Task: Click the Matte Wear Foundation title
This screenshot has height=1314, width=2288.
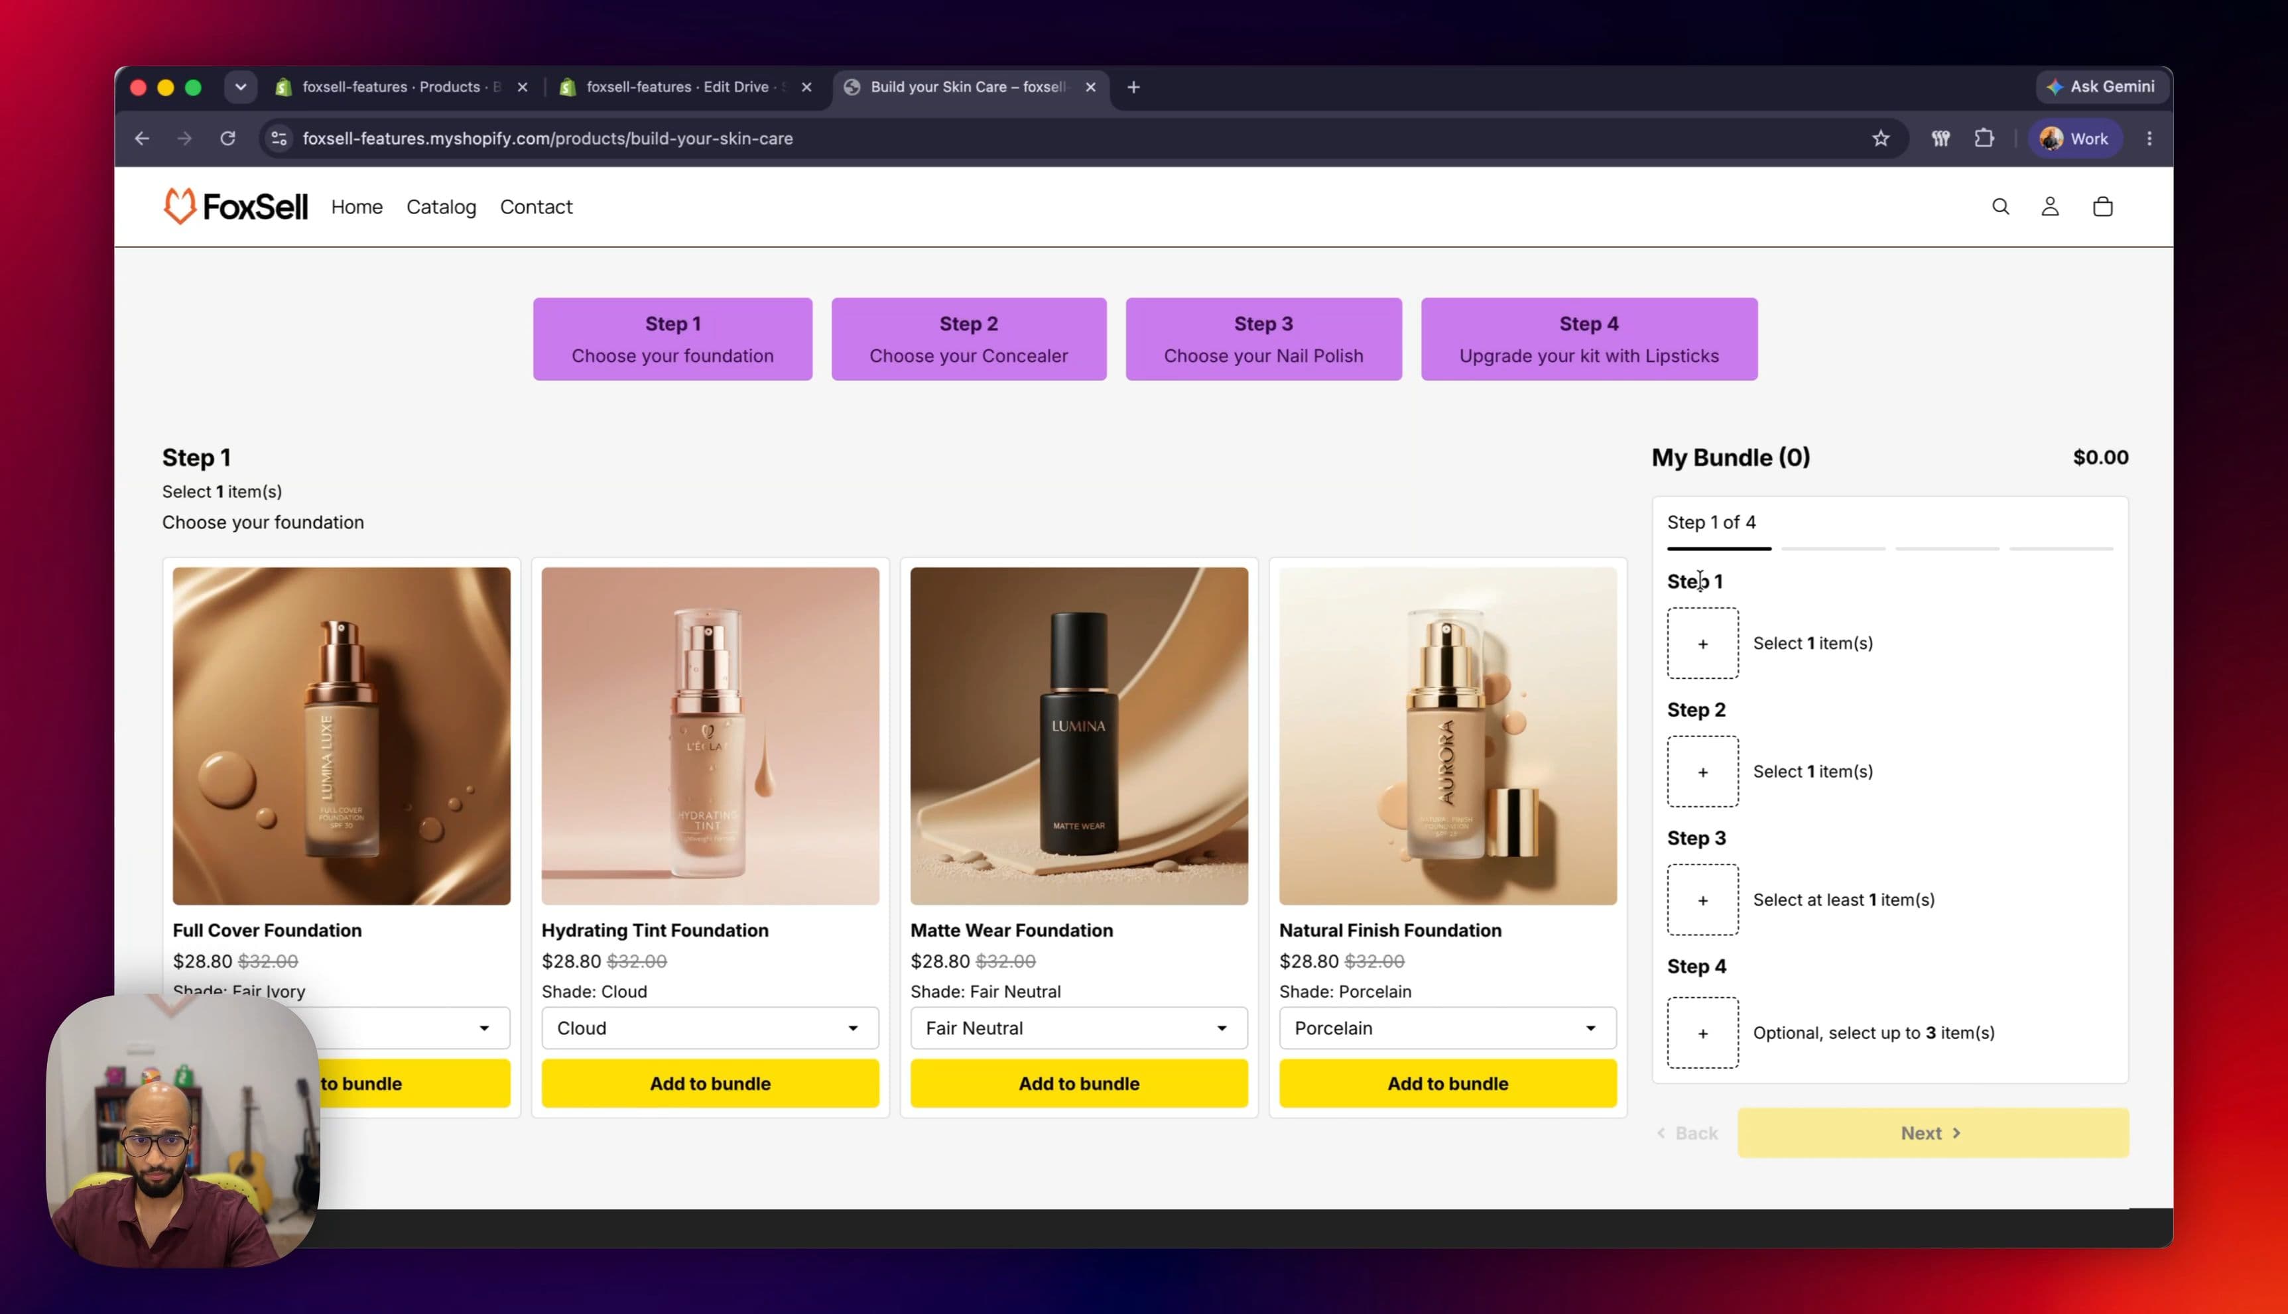Action: tap(1011, 930)
